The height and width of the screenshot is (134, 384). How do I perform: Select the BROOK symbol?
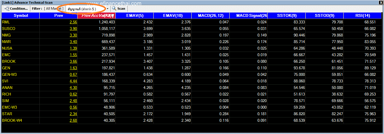tap(9, 61)
